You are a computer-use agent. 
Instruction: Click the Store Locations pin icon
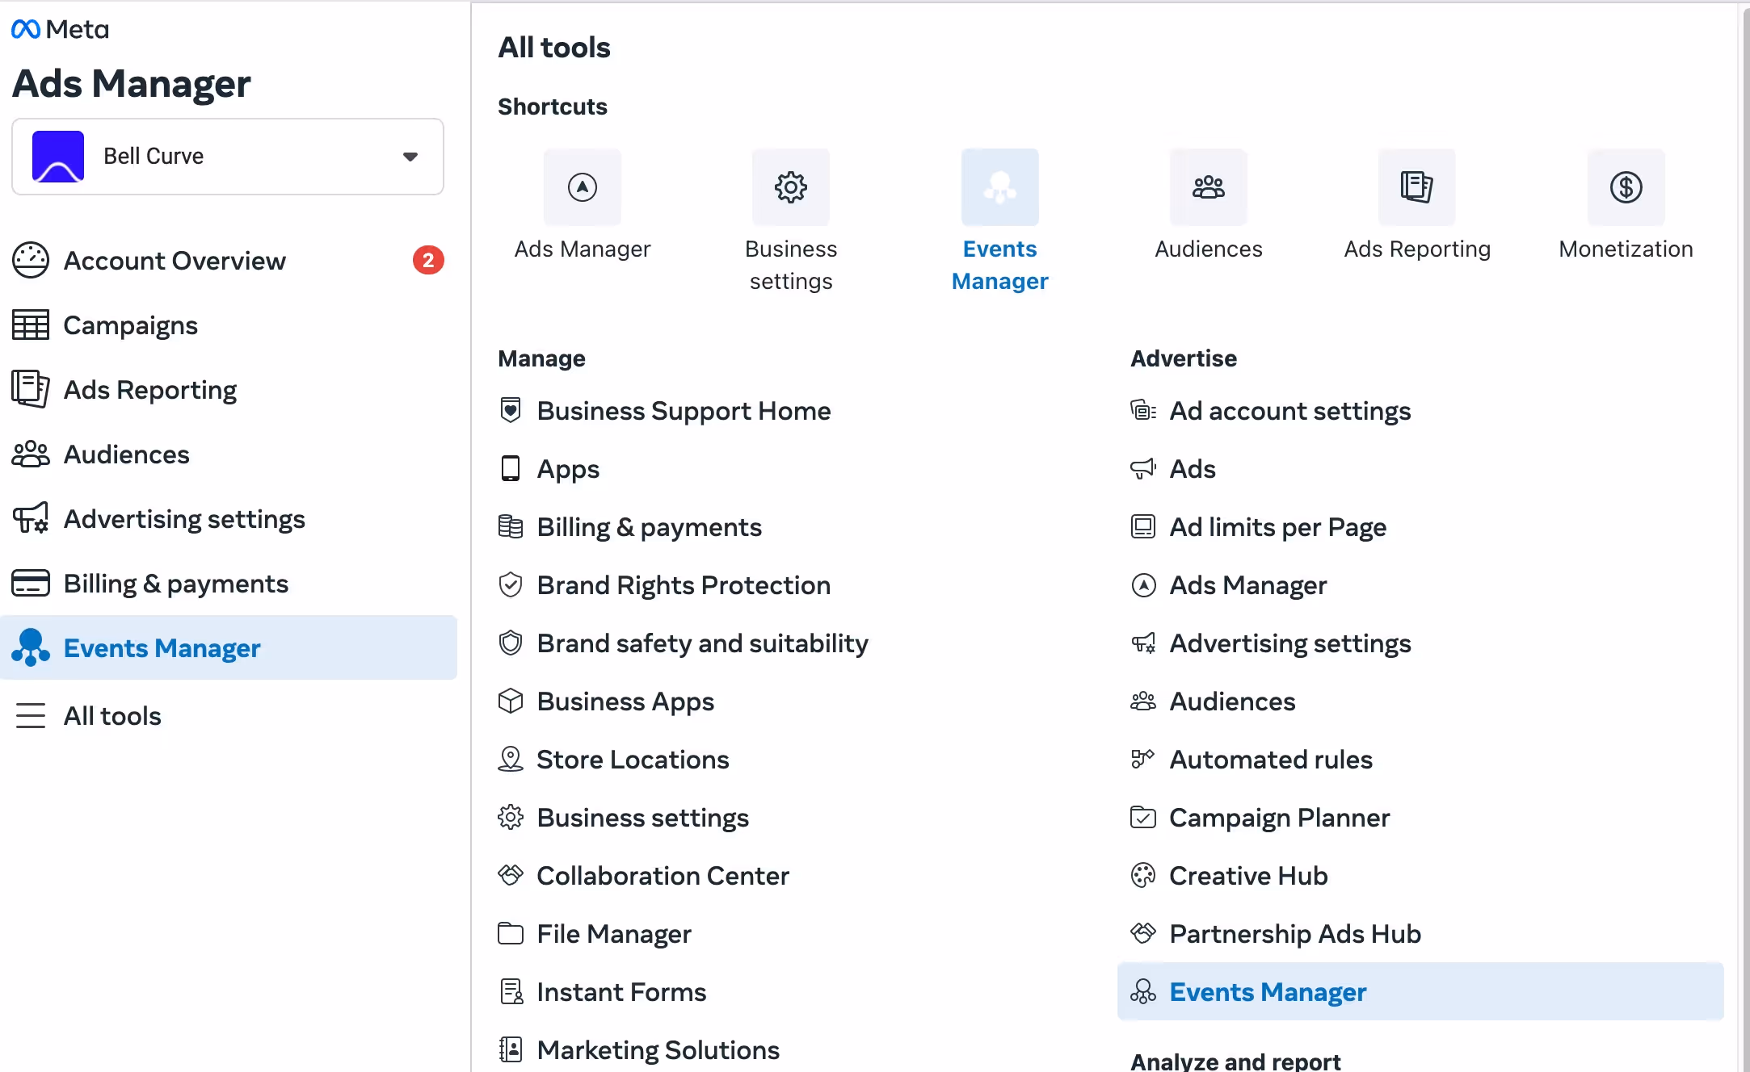511,760
